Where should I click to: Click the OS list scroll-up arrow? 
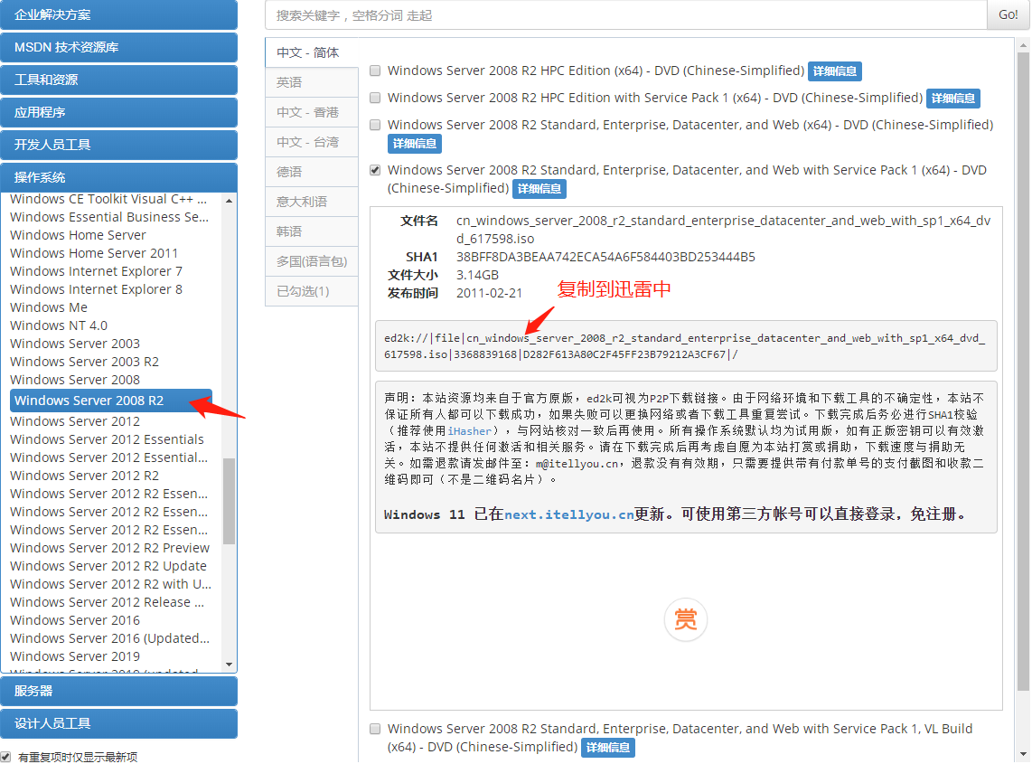229,200
